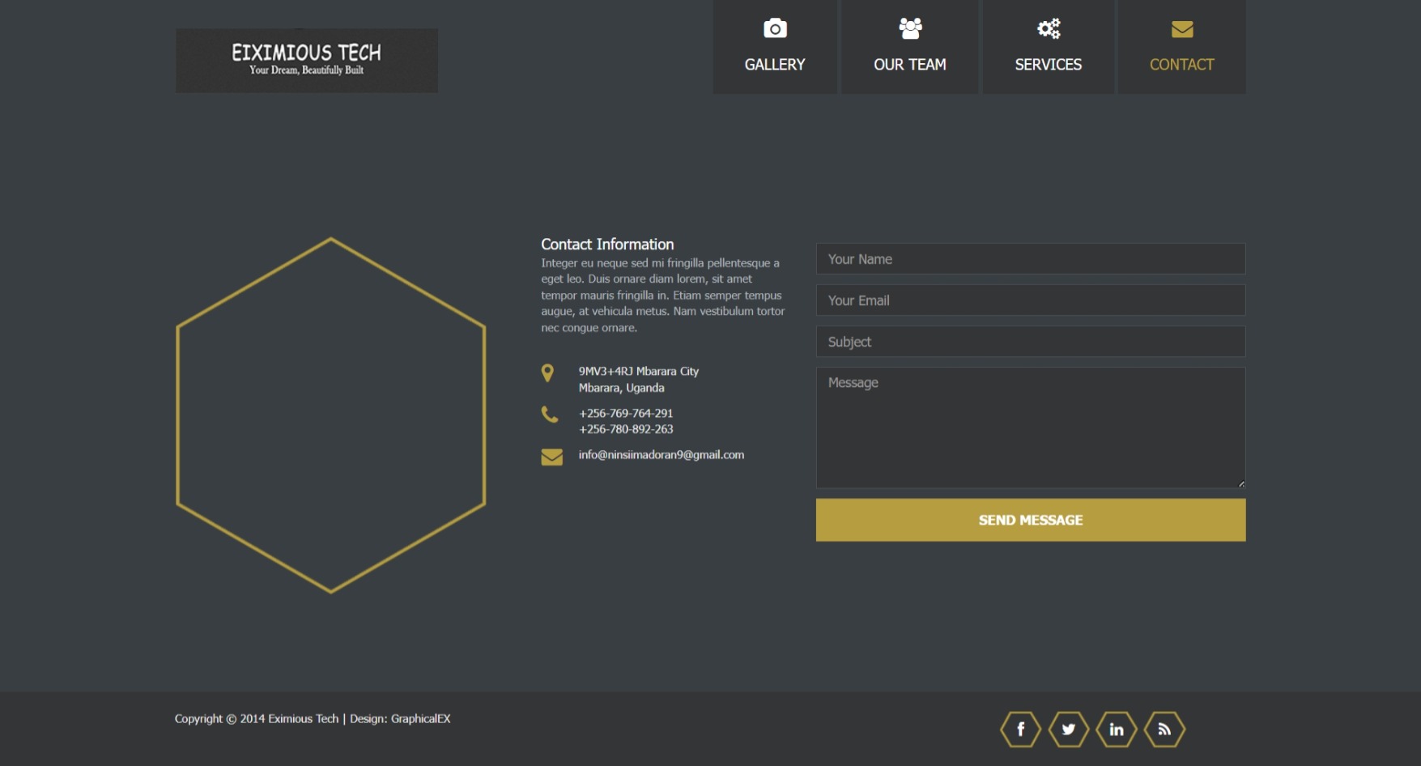Click the Send Message button
Viewport: 1421px width, 766px height.
click(1030, 520)
